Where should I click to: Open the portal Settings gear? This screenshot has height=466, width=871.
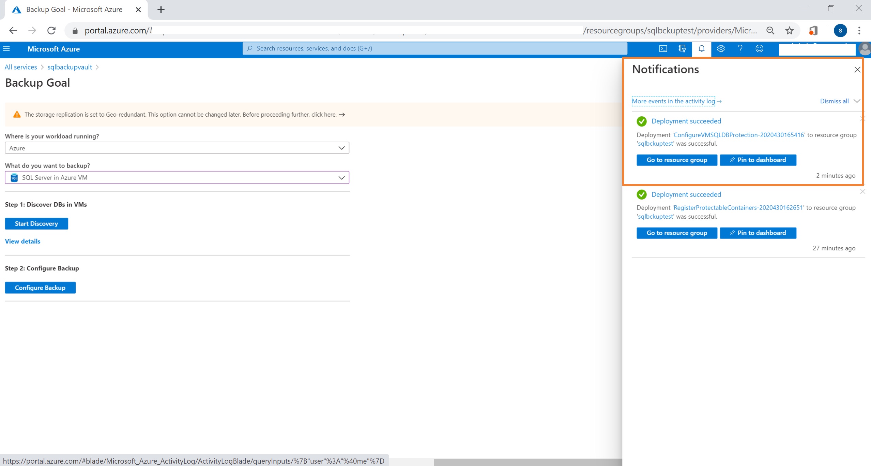[x=720, y=49]
